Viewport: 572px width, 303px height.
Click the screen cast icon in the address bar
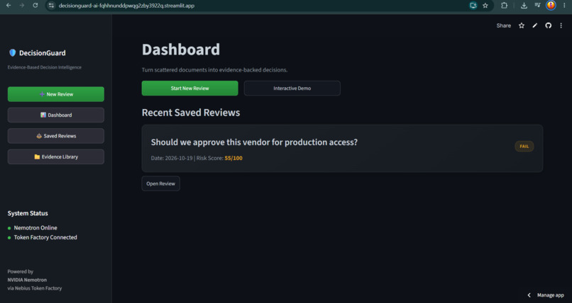(x=473, y=6)
